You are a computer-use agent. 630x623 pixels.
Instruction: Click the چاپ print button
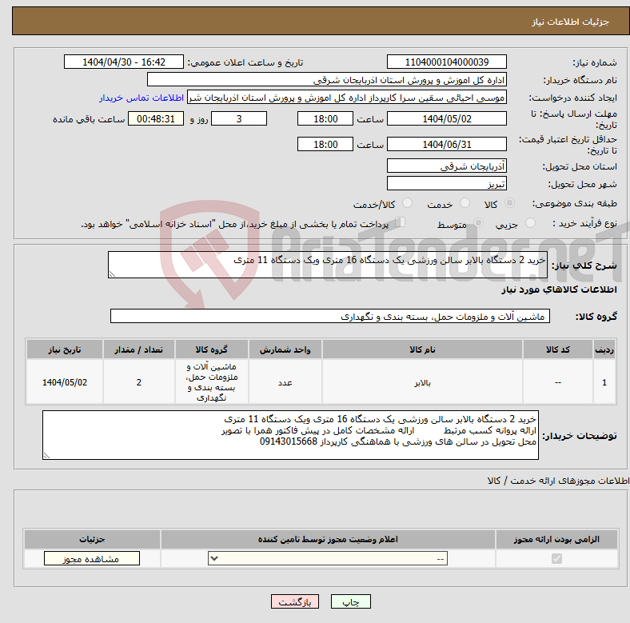point(350,601)
